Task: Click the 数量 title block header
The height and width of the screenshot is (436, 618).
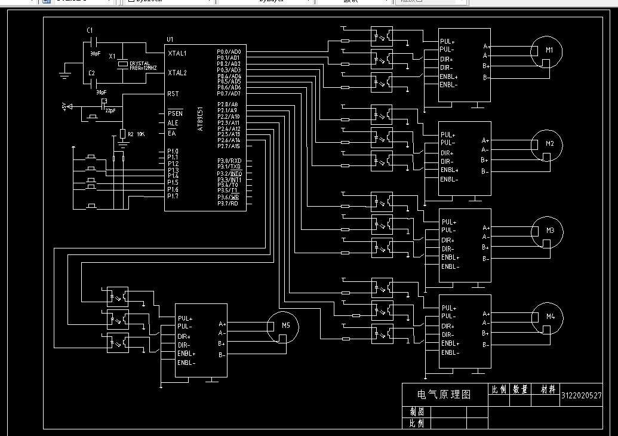Action: pyautogui.click(x=520, y=389)
